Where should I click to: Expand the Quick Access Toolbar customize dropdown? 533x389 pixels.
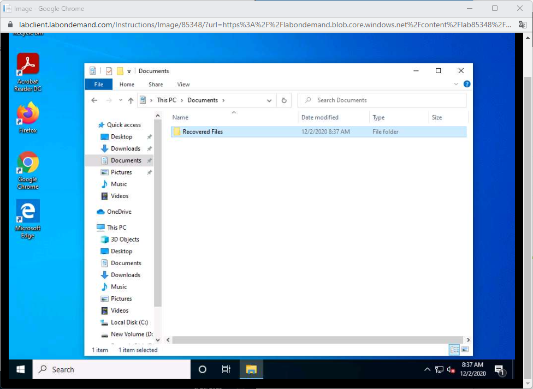click(129, 71)
